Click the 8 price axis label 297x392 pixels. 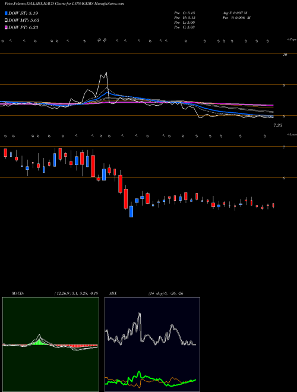pyautogui.click(x=284, y=116)
